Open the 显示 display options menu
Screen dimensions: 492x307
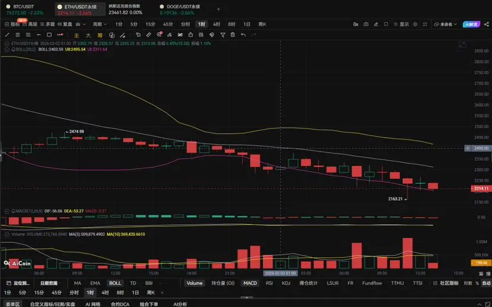coord(401,24)
